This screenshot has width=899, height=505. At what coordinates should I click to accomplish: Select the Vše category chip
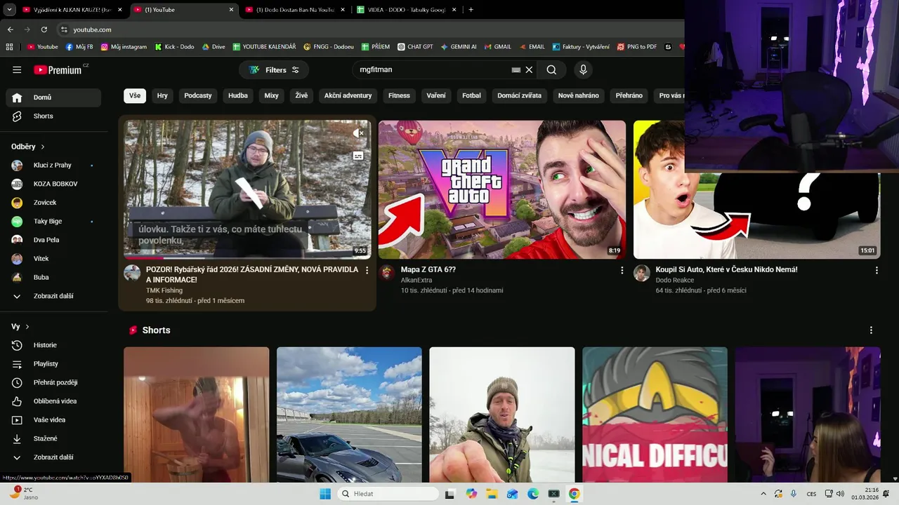135,95
